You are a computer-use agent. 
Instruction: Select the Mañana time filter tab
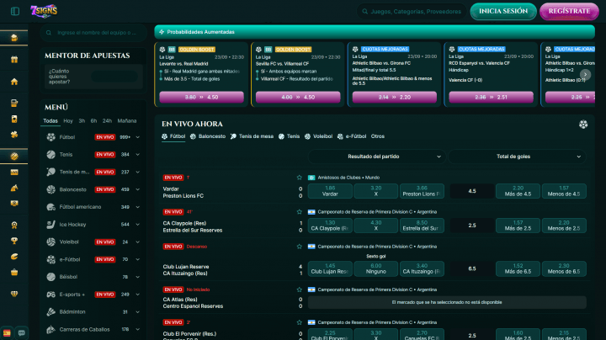127,121
